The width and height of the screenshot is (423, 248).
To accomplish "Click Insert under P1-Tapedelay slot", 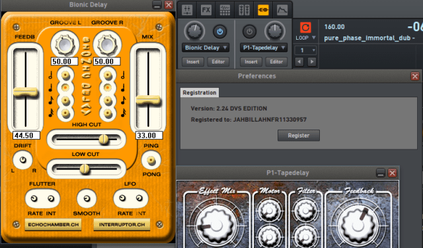I will pos(251,62).
